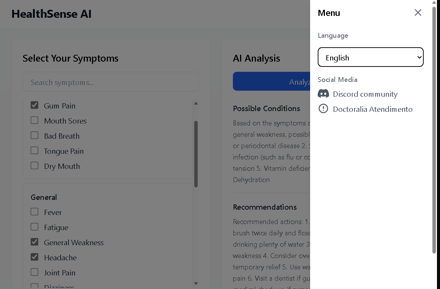Deselect the Headache checkbox
Viewport: 440px width, 289px height.
(x=34, y=257)
